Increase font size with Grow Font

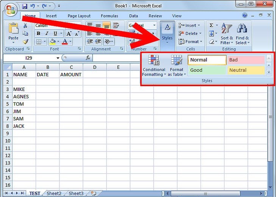(69, 33)
